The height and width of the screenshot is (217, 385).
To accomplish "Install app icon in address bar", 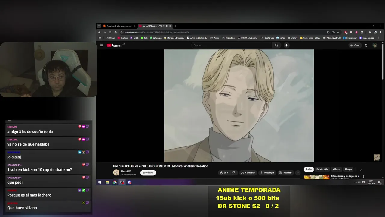I will 328,32.
